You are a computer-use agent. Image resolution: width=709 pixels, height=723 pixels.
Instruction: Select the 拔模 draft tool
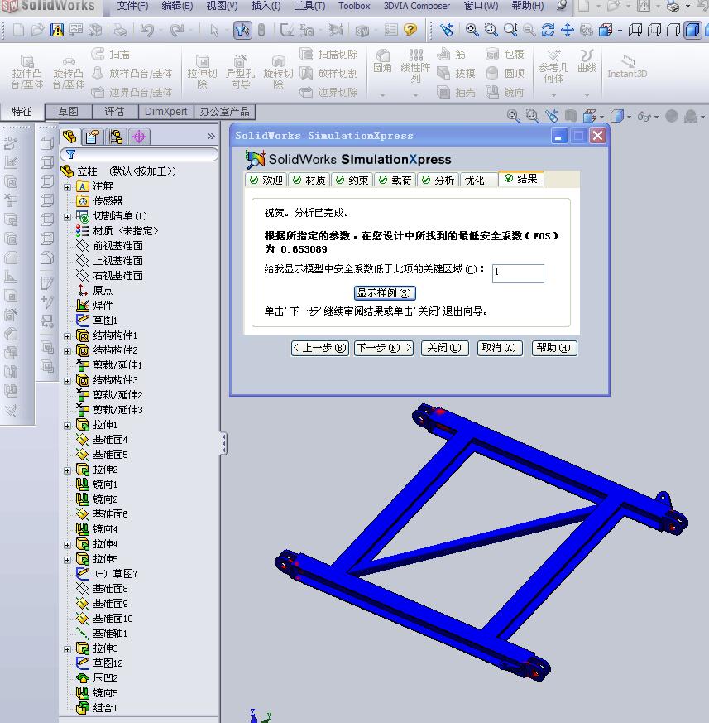(x=456, y=73)
